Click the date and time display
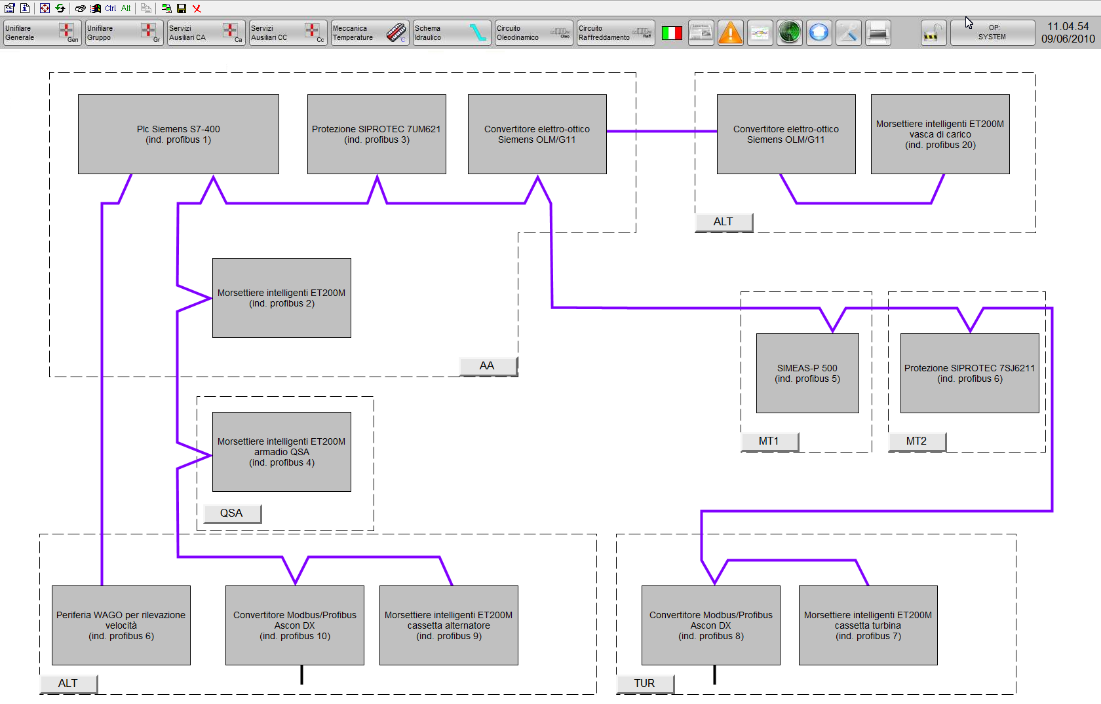 coord(1068,33)
